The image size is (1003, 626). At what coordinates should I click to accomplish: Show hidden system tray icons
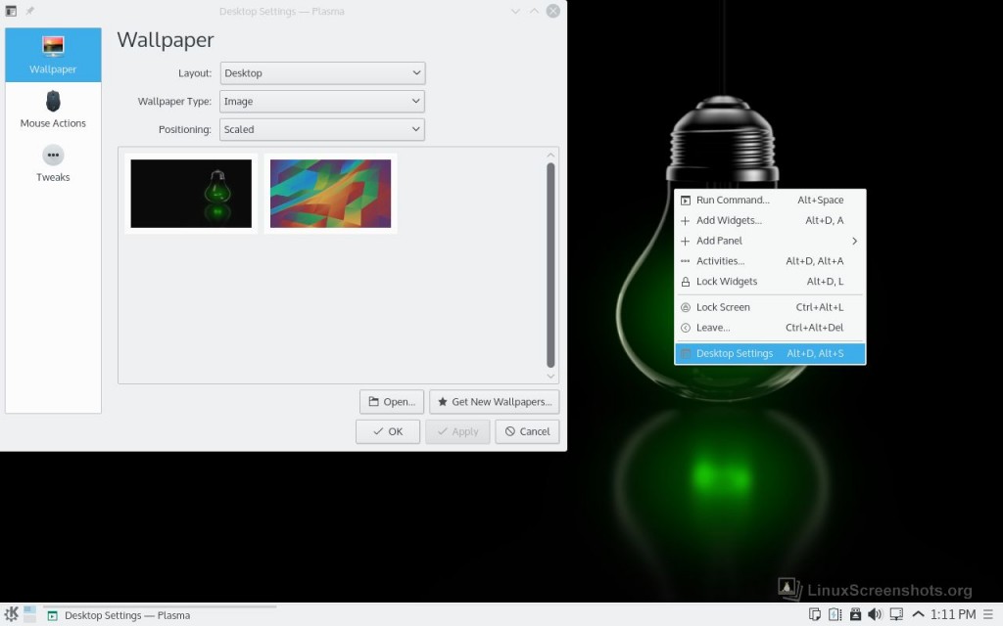[x=918, y=615]
